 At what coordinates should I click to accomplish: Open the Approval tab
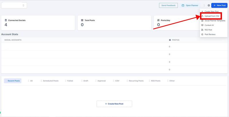tap(100, 81)
